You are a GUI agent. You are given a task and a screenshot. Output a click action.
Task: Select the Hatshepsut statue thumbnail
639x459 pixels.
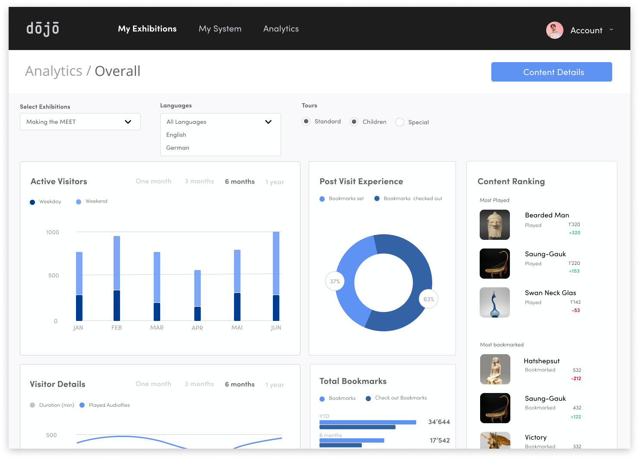pyautogui.click(x=495, y=369)
